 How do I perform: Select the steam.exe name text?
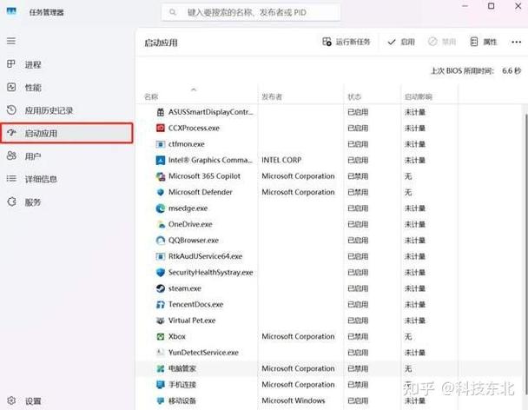coord(185,288)
